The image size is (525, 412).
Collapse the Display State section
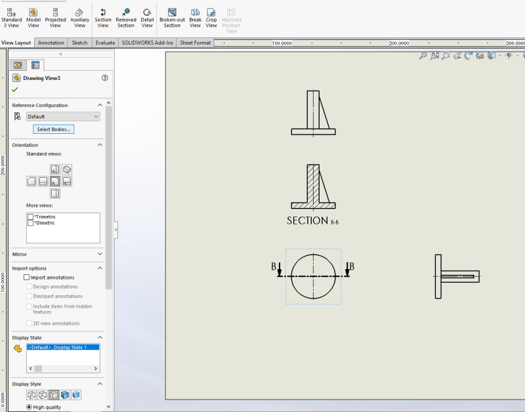pos(100,337)
